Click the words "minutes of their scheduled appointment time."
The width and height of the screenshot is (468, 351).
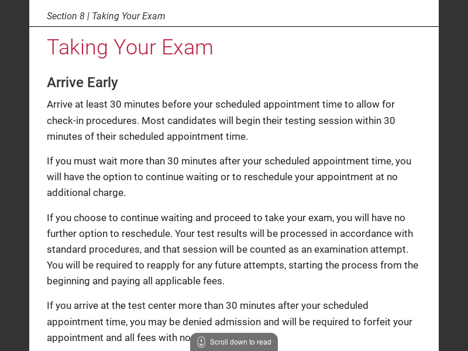(147, 136)
